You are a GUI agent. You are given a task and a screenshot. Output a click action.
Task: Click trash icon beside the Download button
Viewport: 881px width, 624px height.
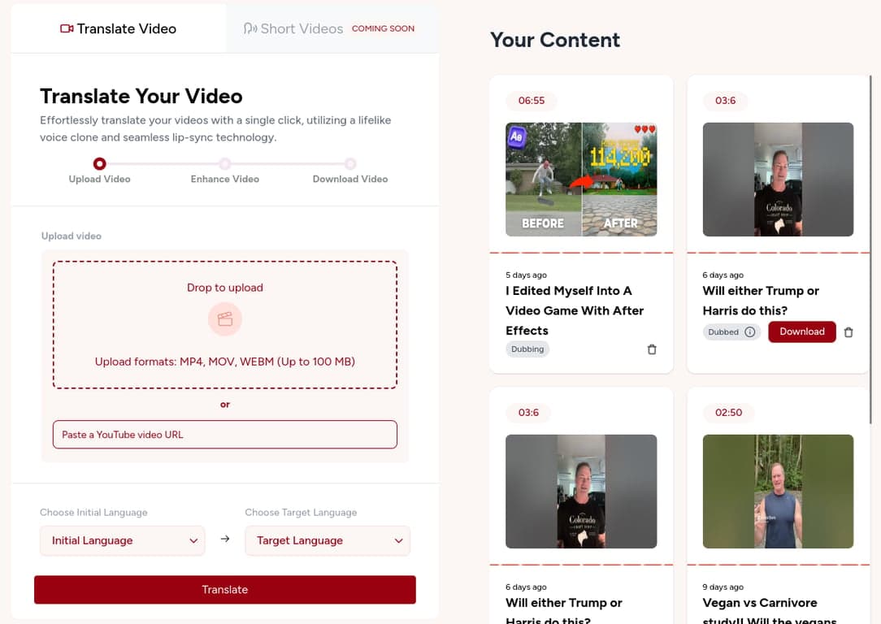[x=848, y=332]
